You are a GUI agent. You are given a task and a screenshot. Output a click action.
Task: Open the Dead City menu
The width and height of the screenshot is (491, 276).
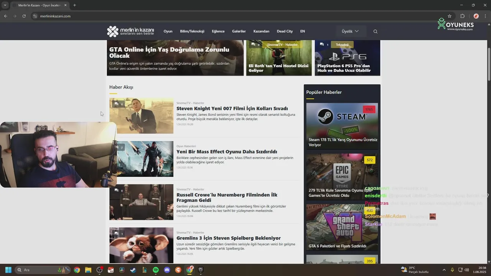285,31
